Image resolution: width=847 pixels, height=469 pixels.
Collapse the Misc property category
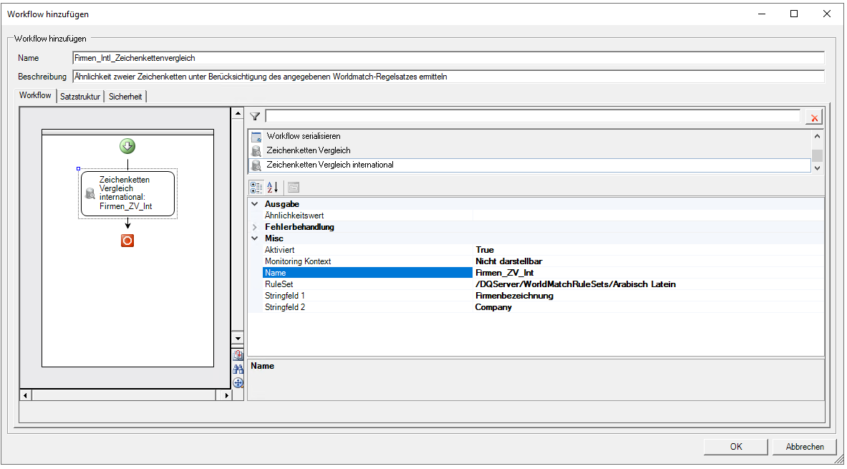pyautogui.click(x=255, y=238)
